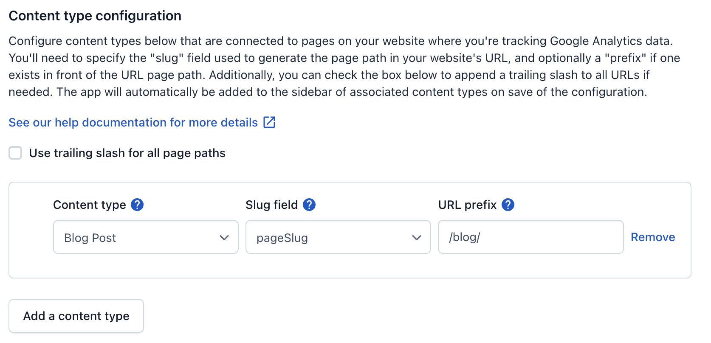Open the Blog Post content type dropdown
This screenshot has height=343, width=711.
[x=146, y=237]
